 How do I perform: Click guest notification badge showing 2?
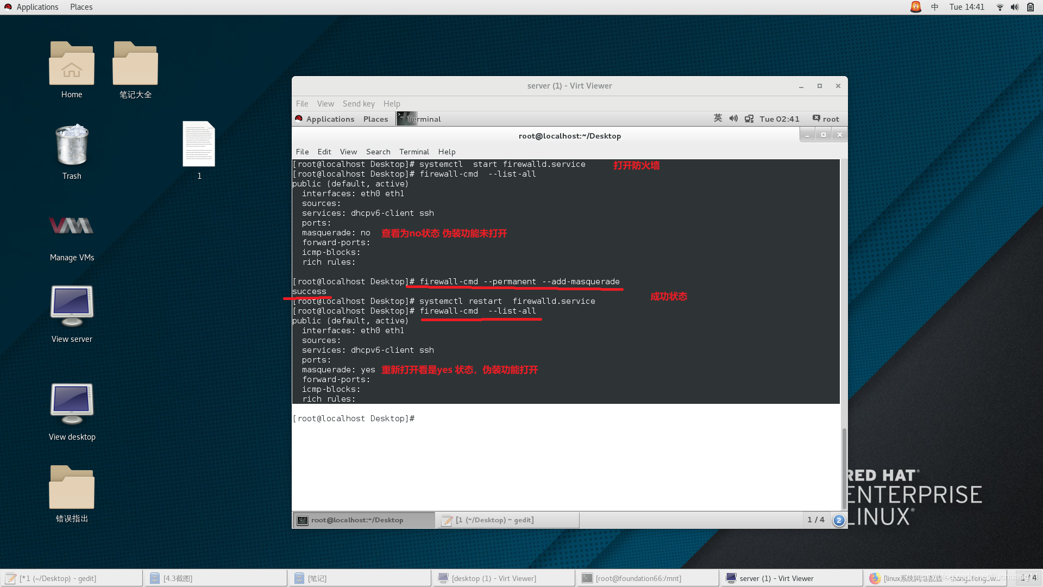pos(839,520)
